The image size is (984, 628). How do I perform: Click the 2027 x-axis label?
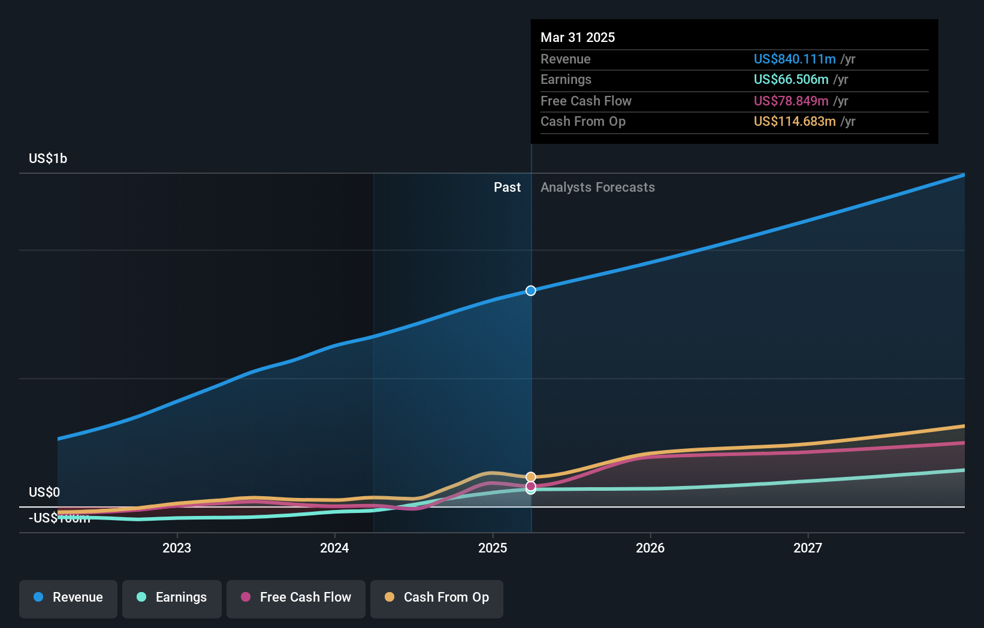click(808, 548)
